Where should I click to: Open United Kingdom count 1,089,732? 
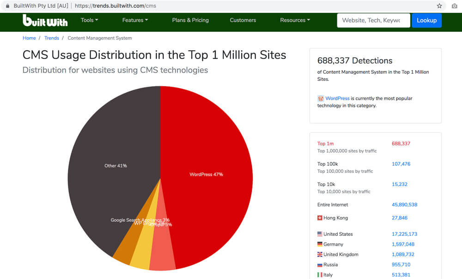pyautogui.click(x=403, y=254)
